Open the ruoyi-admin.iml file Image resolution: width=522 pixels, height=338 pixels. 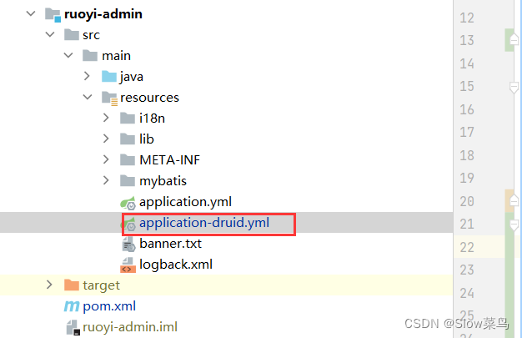(130, 327)
